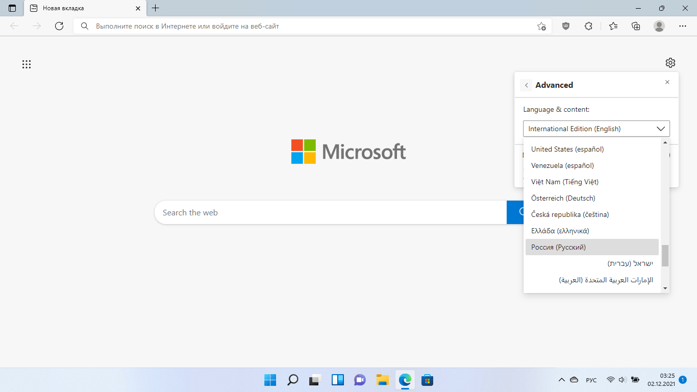Open the Chat taskbar icon
The height and width of the screenshot is (392, 697).
point(360,380)
